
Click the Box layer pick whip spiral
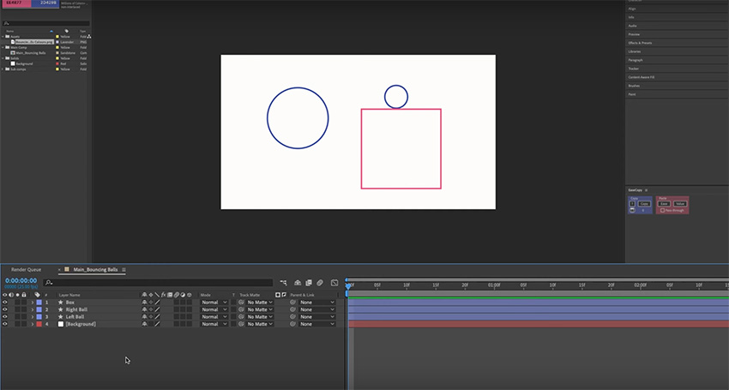293,303
